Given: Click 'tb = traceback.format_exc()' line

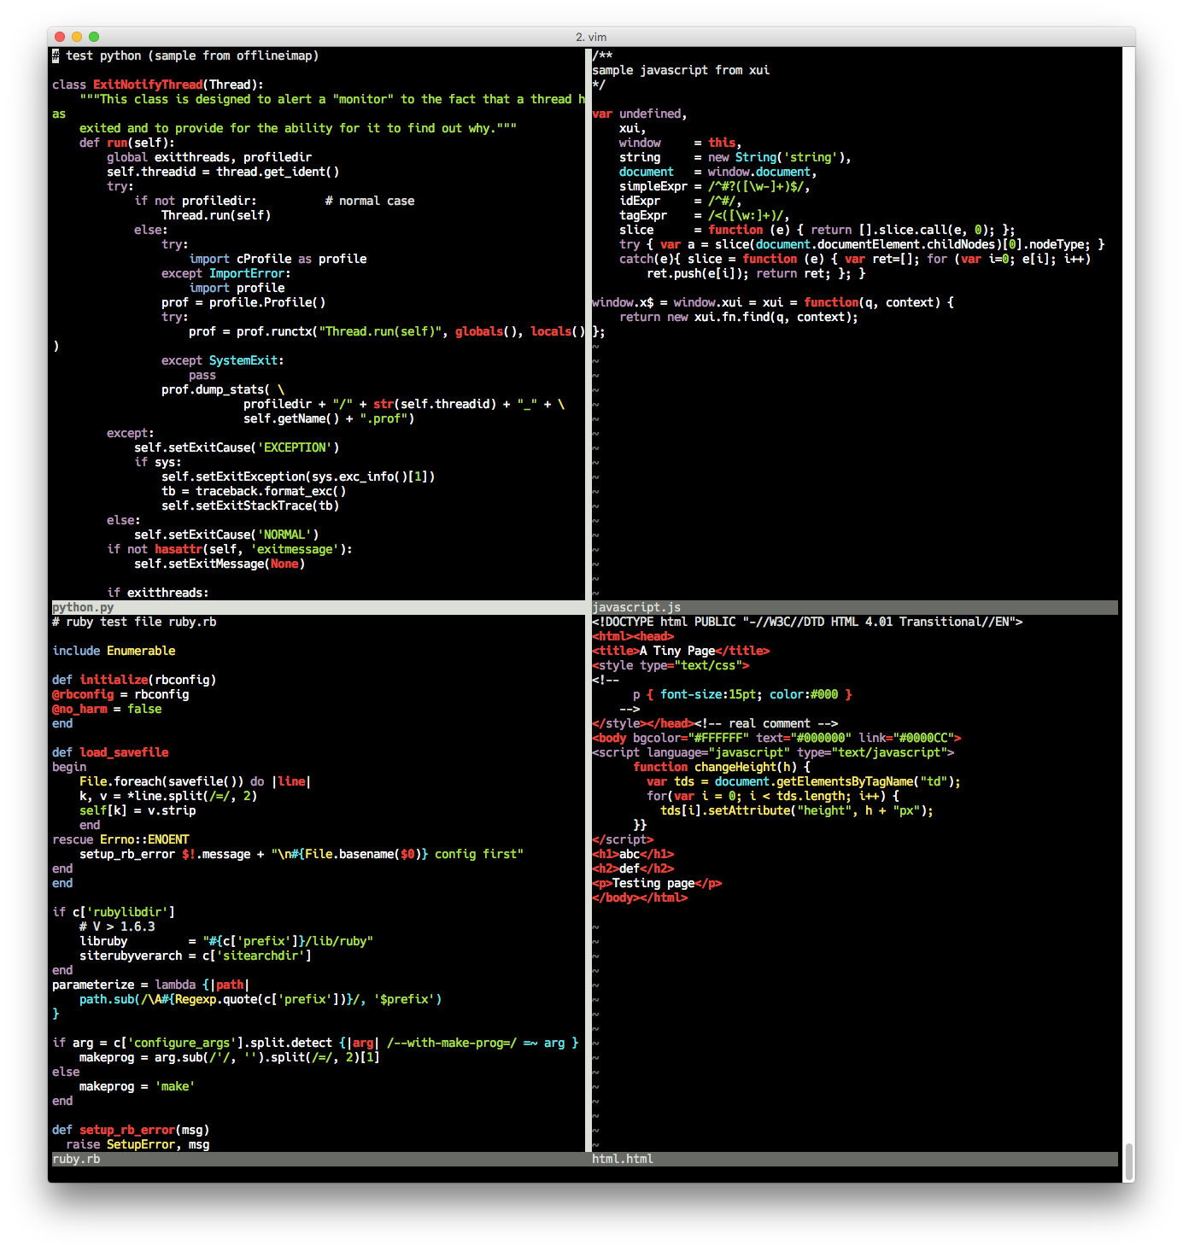Looking at the screenshot, I should (x=254, y=491).
